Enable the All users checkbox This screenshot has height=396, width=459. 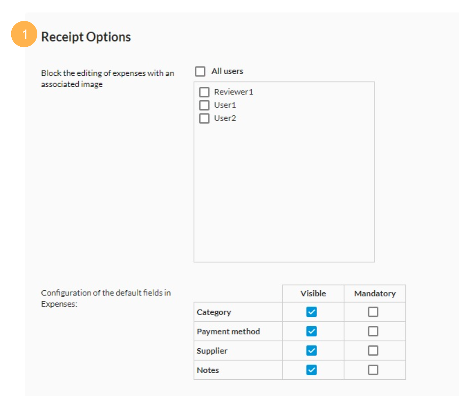pos(200,71)
